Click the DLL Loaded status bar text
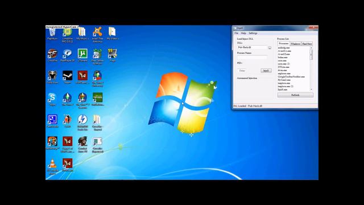 [248, 106]
